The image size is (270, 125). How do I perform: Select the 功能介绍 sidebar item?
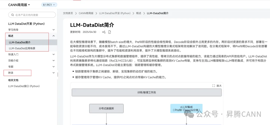[13, 60]
